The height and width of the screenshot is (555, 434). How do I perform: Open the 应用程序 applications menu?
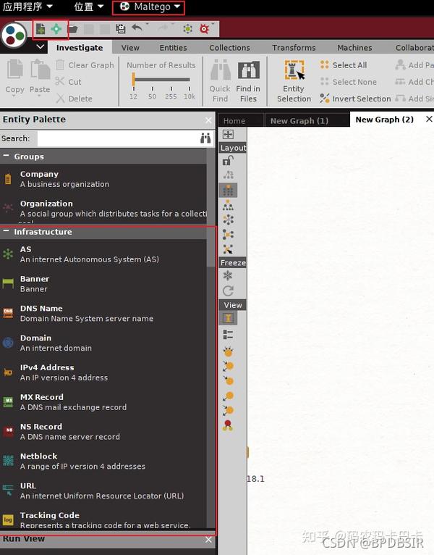point(27,7)
